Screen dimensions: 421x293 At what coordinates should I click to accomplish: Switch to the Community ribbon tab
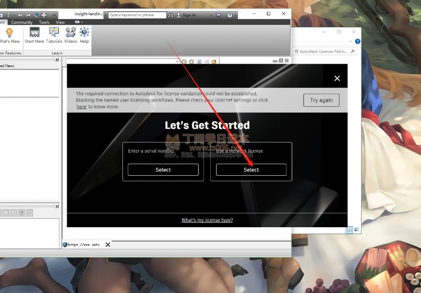pos(22,22)
